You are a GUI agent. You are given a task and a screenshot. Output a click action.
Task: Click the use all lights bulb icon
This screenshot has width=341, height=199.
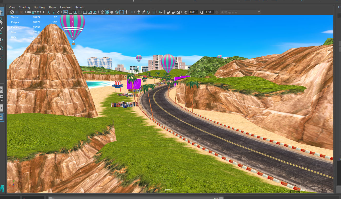point(126,12)
